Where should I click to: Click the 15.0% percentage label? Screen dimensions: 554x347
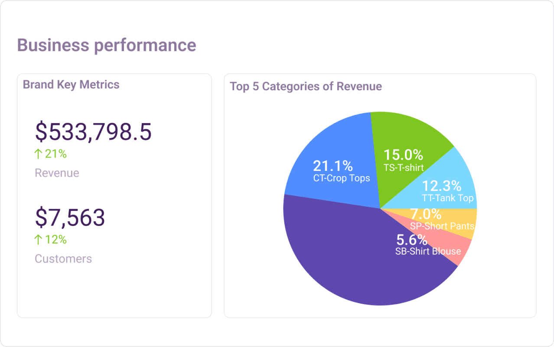click(403, 155)
